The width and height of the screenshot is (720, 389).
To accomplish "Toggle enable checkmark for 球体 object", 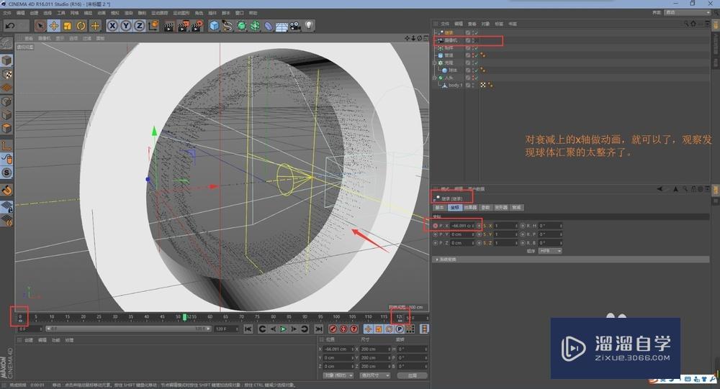I will point(476,70).
